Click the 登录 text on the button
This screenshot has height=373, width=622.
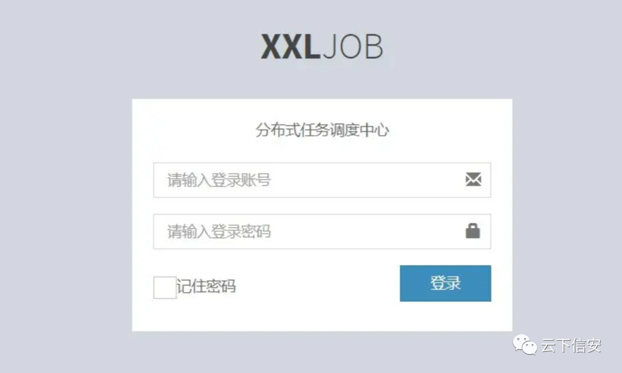click(445, 283)
